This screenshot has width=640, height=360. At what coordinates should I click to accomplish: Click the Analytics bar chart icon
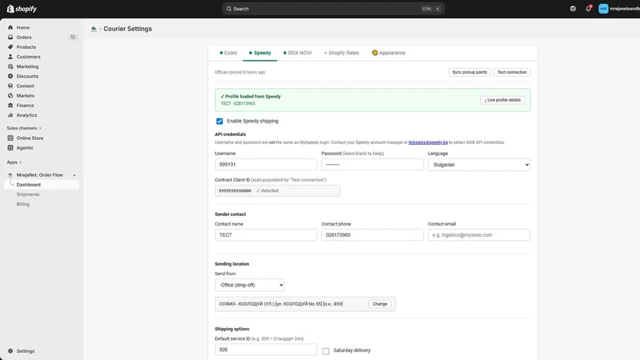pyautogui.click(x=10, y=115)
